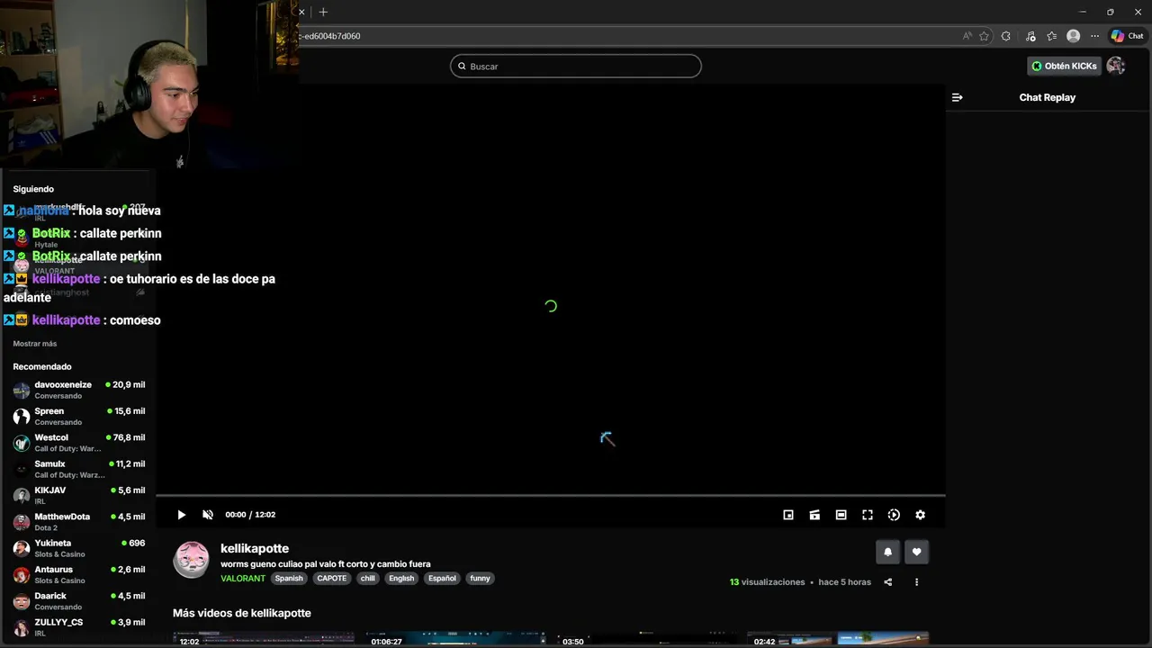Open Yukineta recommended channel

79,548
